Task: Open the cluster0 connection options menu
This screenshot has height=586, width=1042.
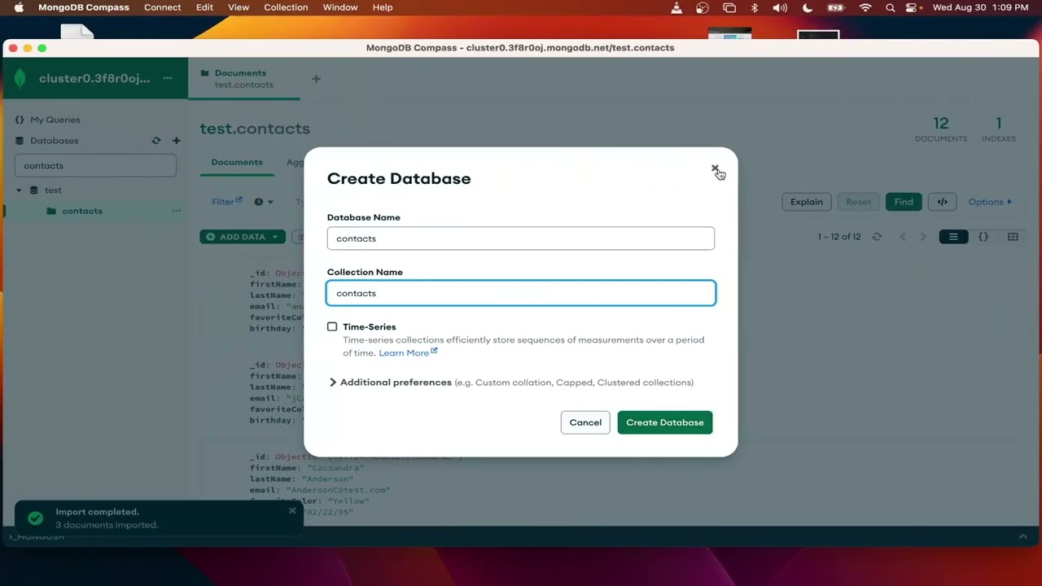Action: pos(168,78)
